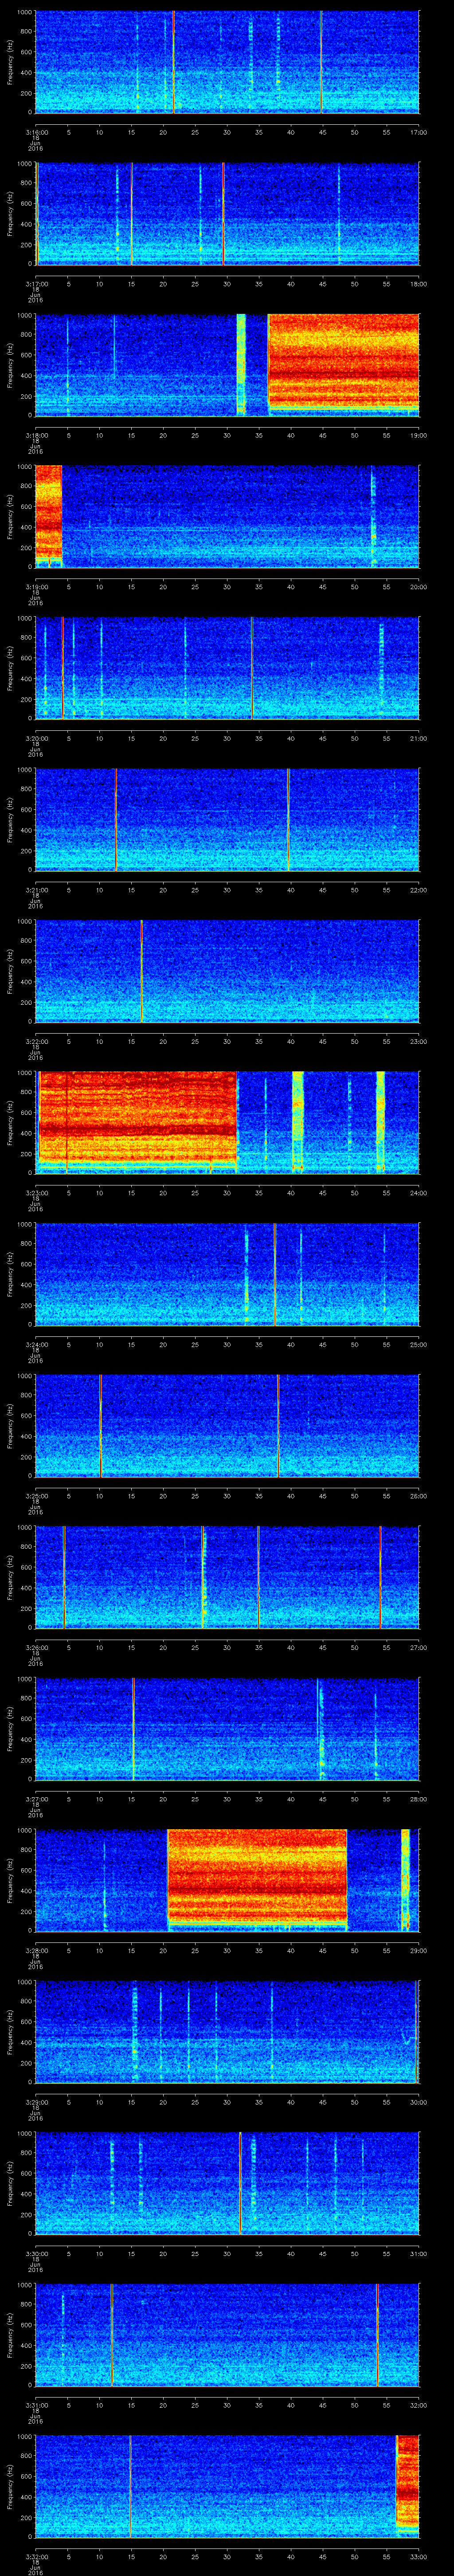This screenshot has height=2576, width=454.
Task: Click the 24:00 end label of the 3:23:00 spectrogram
Action: 418,1193
